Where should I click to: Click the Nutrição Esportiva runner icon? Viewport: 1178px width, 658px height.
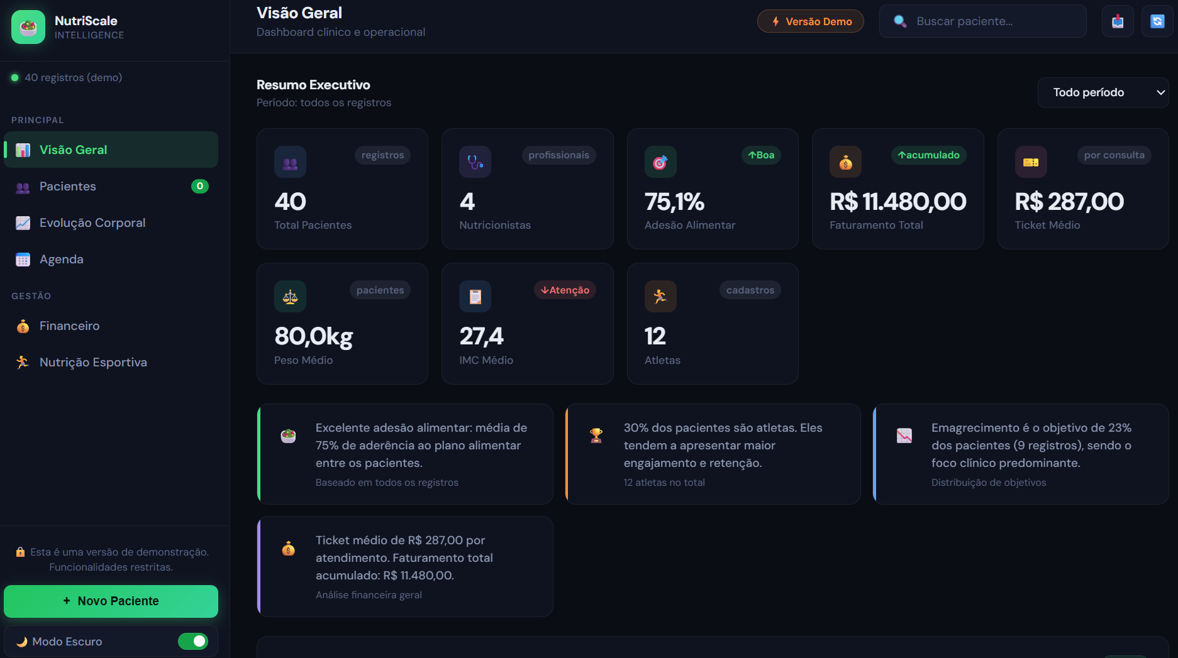[23, 363]
